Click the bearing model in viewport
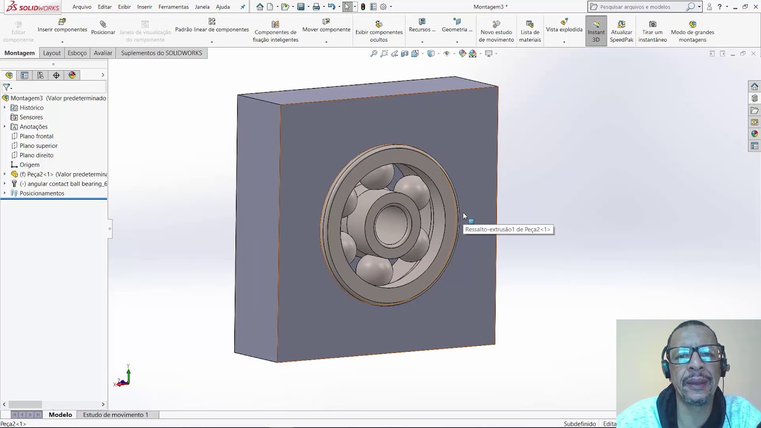761x428 pixels. [389, 225]
